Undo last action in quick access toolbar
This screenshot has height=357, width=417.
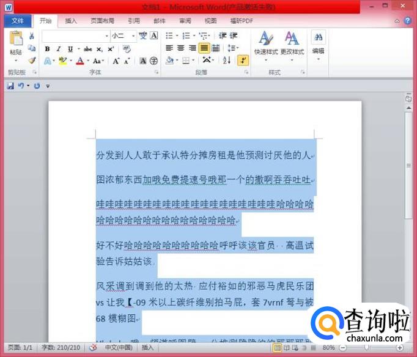[21, 86]
